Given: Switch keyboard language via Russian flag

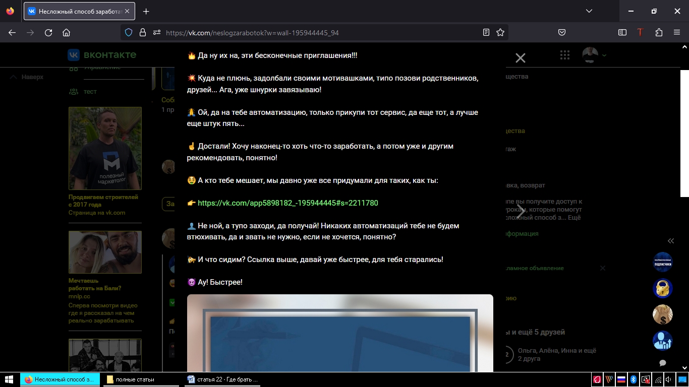Looking at the screenshot, I should click(x=621, y=379).
